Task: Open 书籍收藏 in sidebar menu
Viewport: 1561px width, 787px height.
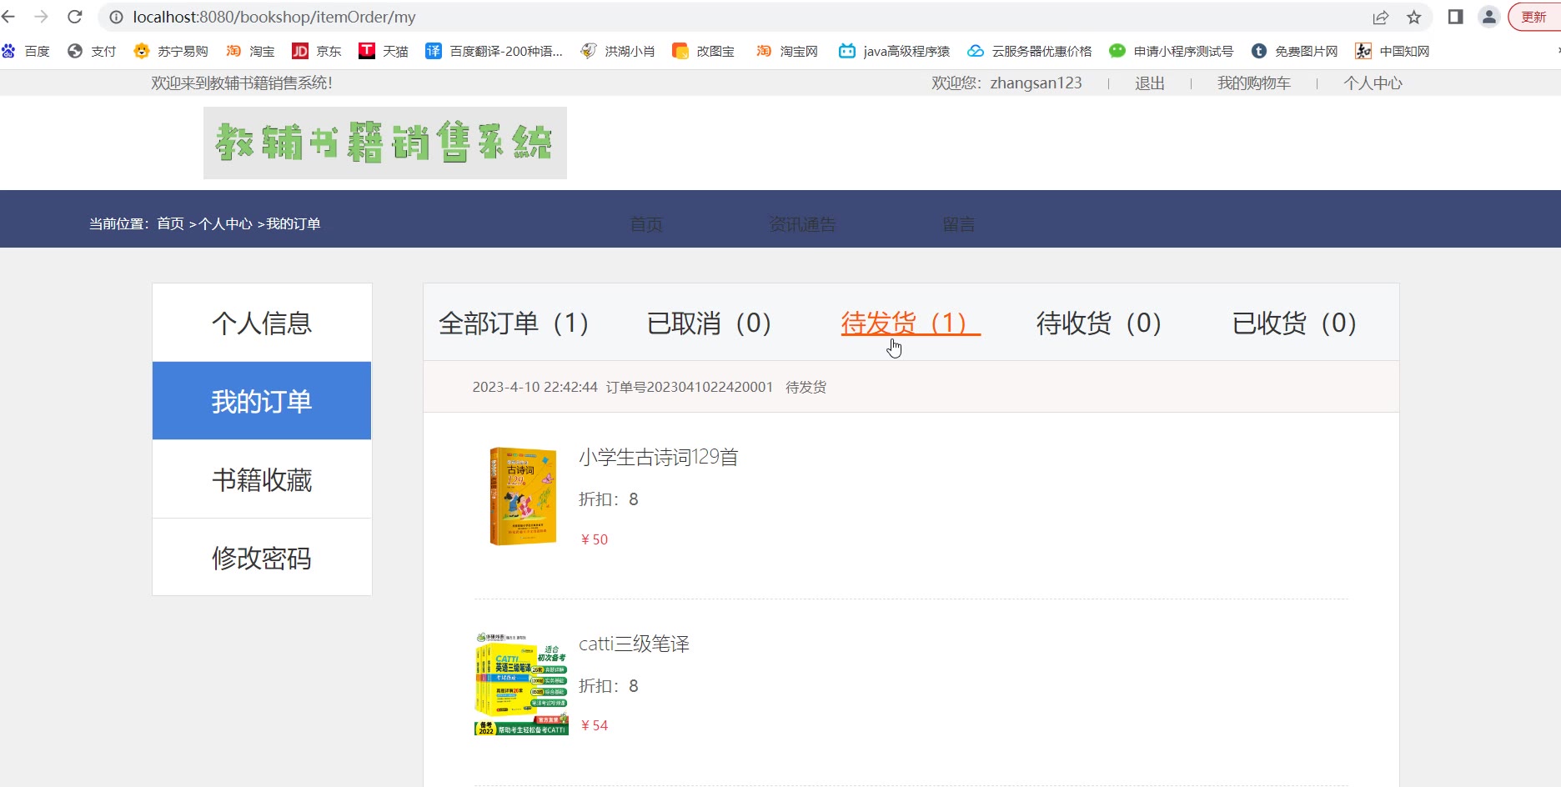Action: pos(262,479)
